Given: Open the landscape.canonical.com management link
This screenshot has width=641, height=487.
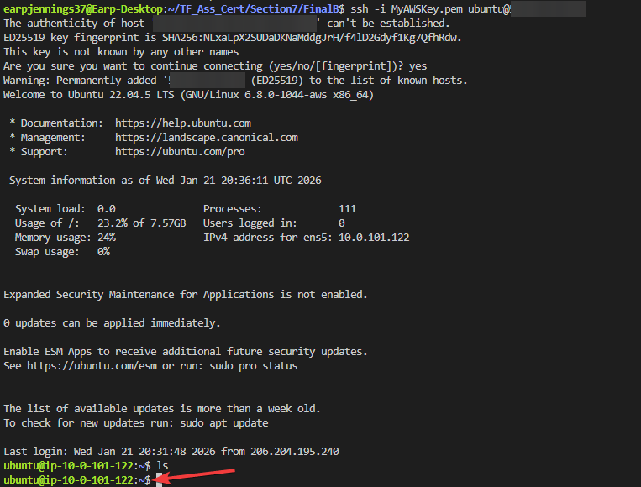Looking at the screenshot, I should click(x=206, y=138).
